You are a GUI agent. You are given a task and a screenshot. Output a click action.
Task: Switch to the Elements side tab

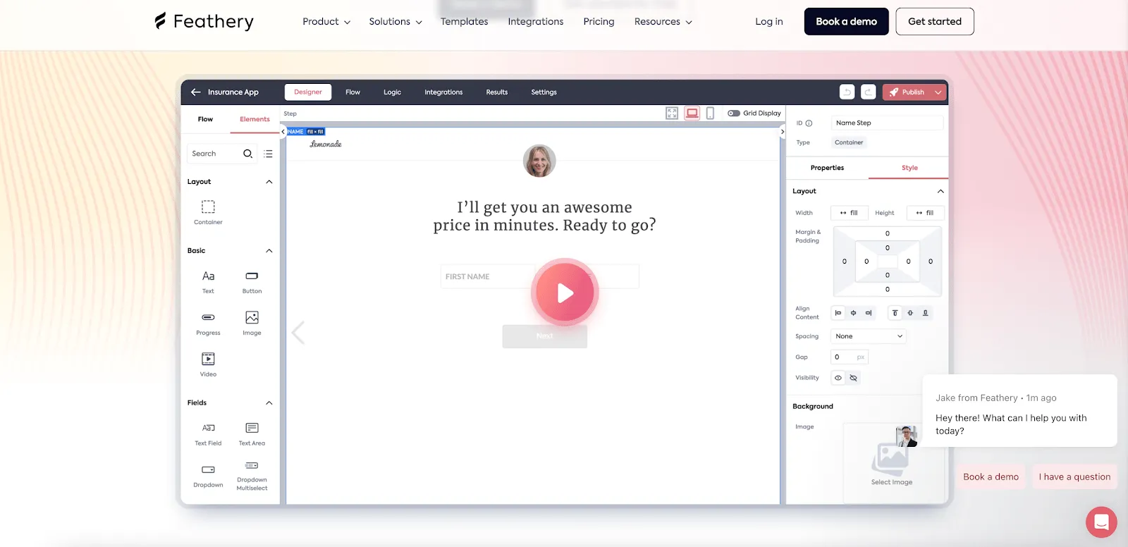(x=255, y=119)
